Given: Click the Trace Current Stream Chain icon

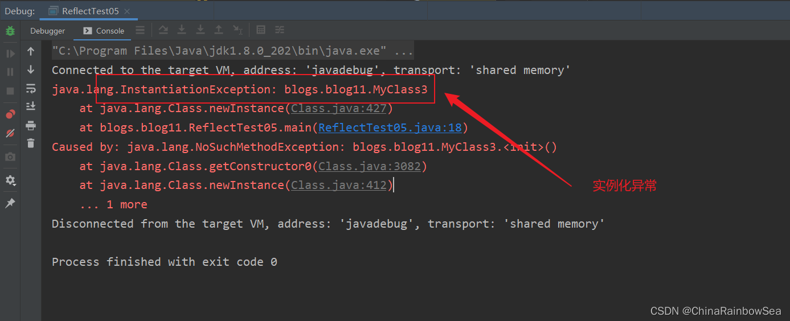Looking at the screenshot, I should 280,30.
